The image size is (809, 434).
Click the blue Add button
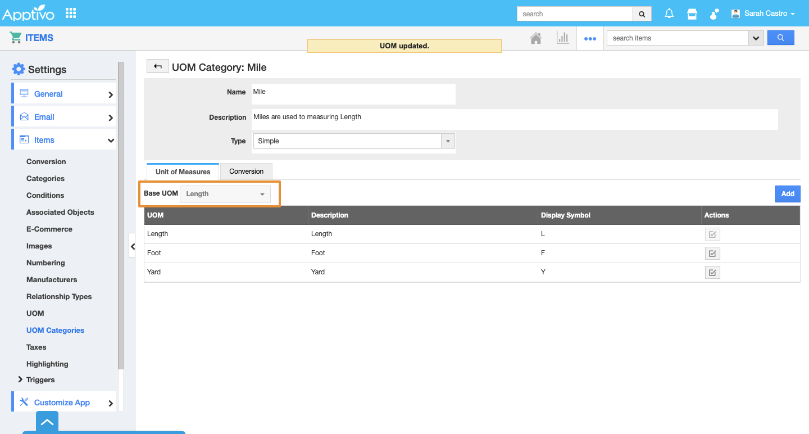pyautogui.click(x=788, y=194)
